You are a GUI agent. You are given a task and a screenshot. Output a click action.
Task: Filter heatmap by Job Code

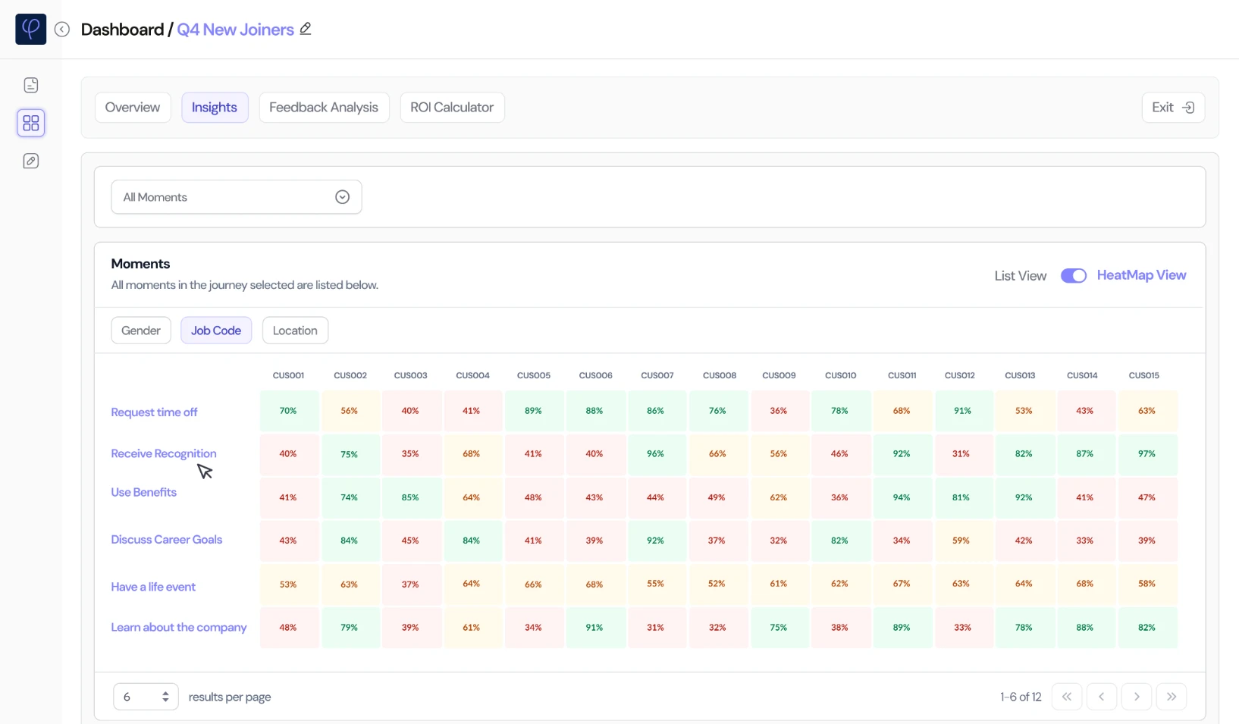click(216, 331)
